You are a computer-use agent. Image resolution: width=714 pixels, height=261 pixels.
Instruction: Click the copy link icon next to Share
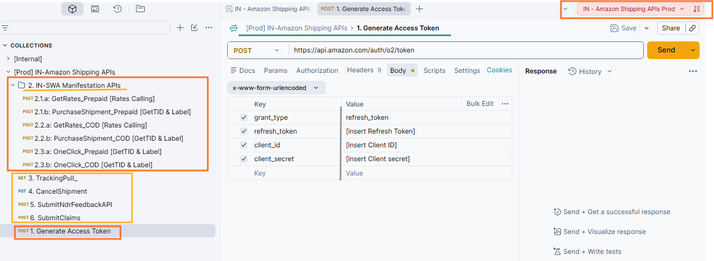point(692,28)
